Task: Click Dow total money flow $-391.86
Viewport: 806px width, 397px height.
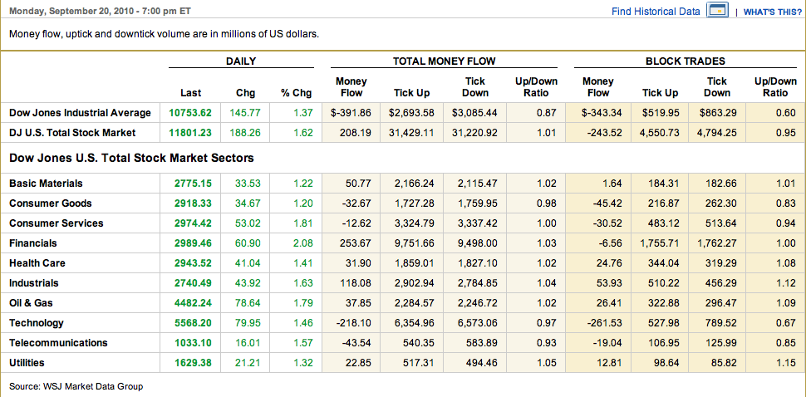Action: [x=350, y=112]
